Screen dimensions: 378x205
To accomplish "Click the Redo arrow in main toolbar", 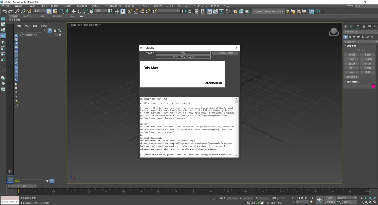I will [x=10, y=11].
